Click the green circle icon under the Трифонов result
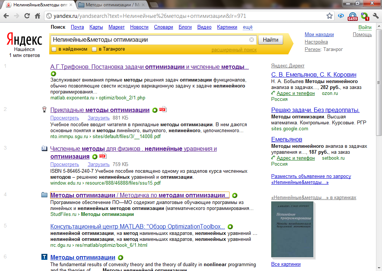The image size is (382, 271). [53, 73]
